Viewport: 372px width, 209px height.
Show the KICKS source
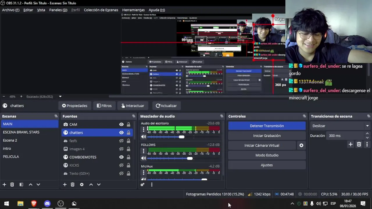pos(121,165)
